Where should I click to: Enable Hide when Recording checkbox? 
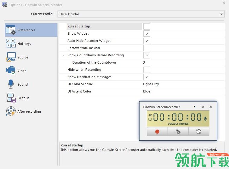click(x=147, y=70)
